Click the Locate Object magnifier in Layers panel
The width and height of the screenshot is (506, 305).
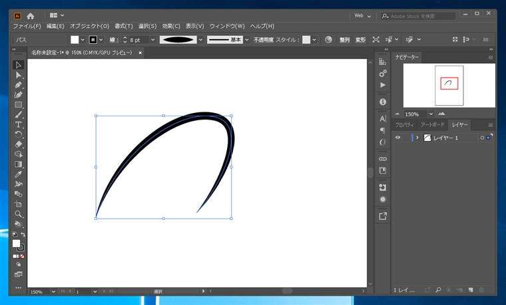tap(438, 290)
